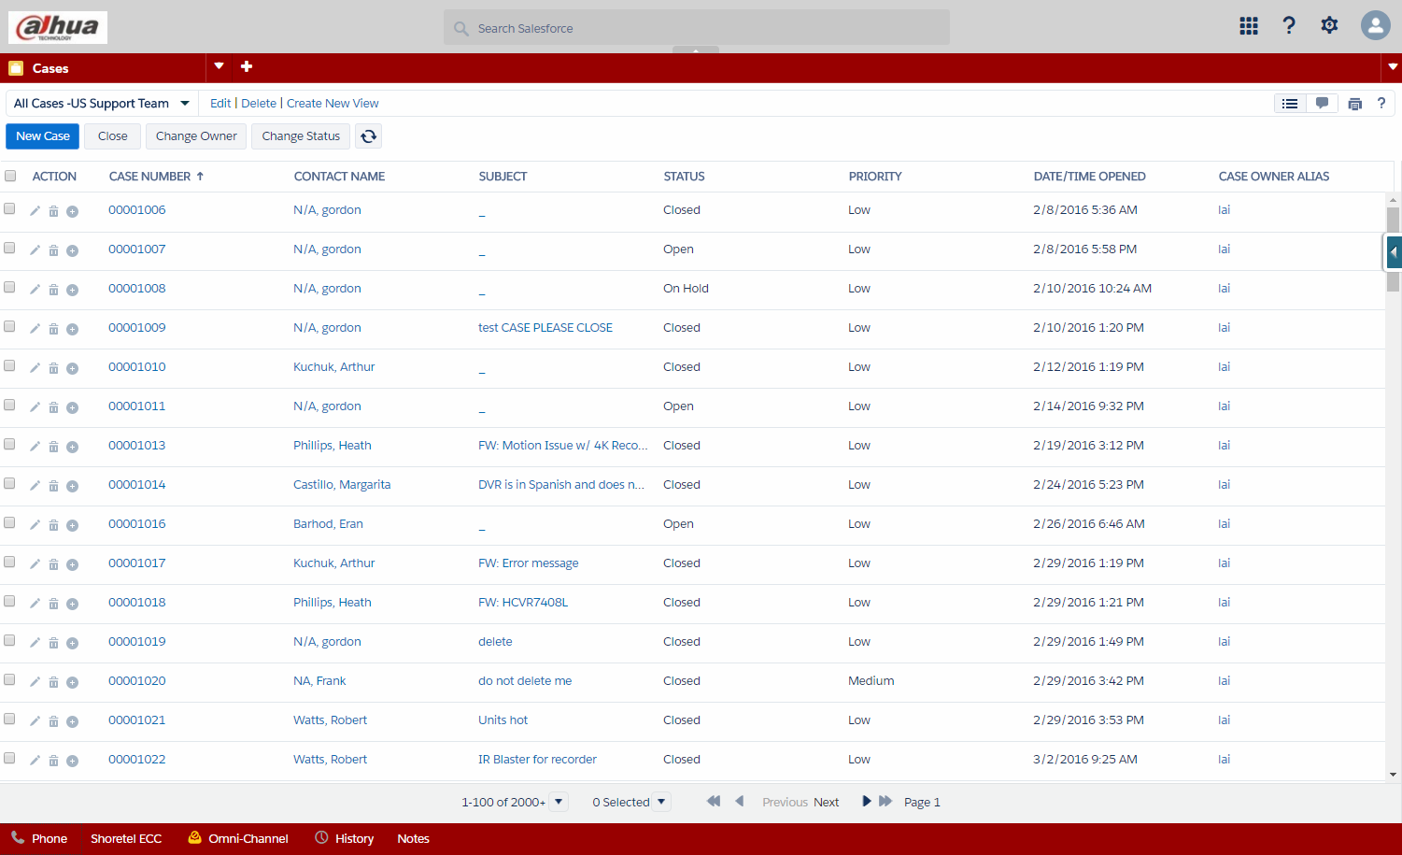Screen dimensions: 1402x855
Task: Edit case 00001017 with pencil icon
Action: (35, 564)
